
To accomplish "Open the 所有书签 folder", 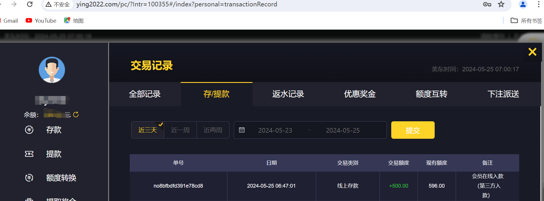I will 527,21.
